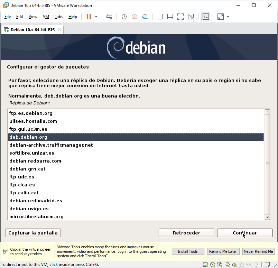Click the Remind Me Later button
The image size is (278, 268).
pos(223,251)
